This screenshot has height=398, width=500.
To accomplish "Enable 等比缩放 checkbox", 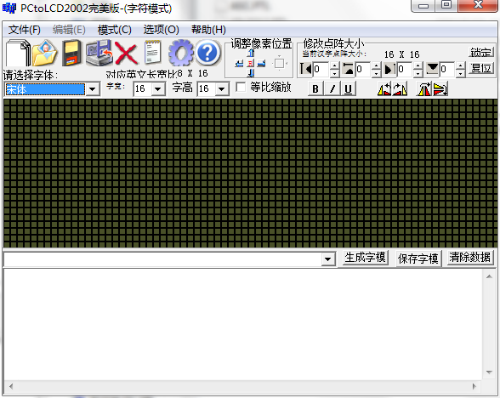I will tap(241, 87).
